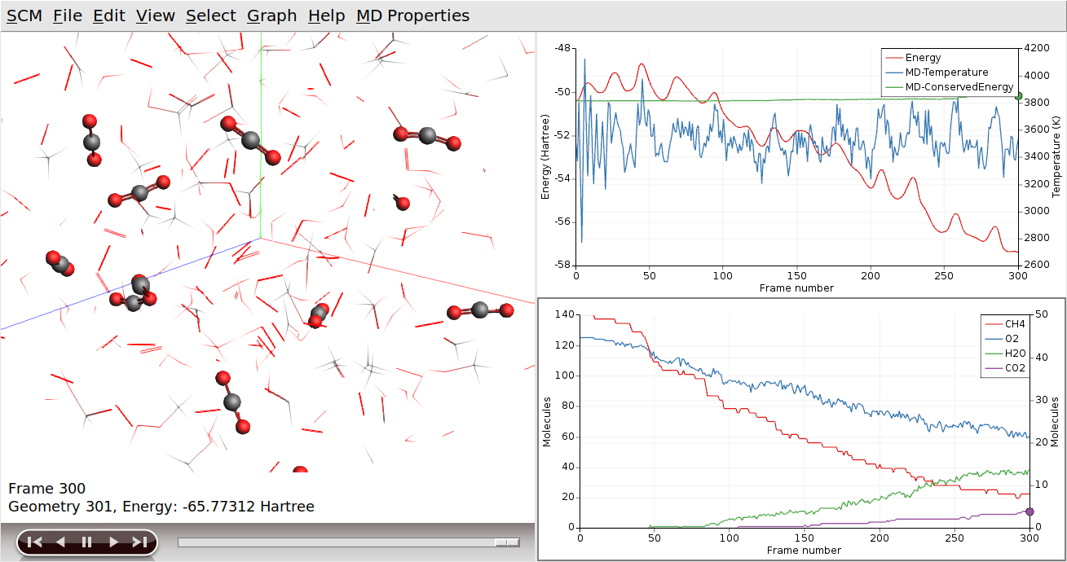The width and height of the screenshot is (1067, 562).
Task: Pause the movie playback
Action: (85, 540)
